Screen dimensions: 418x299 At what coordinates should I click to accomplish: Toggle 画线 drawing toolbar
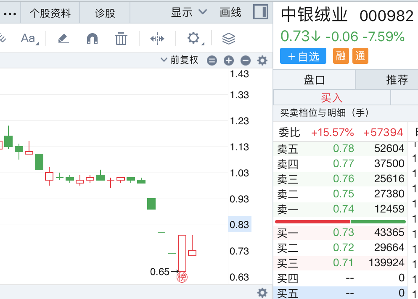click(230, 13)
